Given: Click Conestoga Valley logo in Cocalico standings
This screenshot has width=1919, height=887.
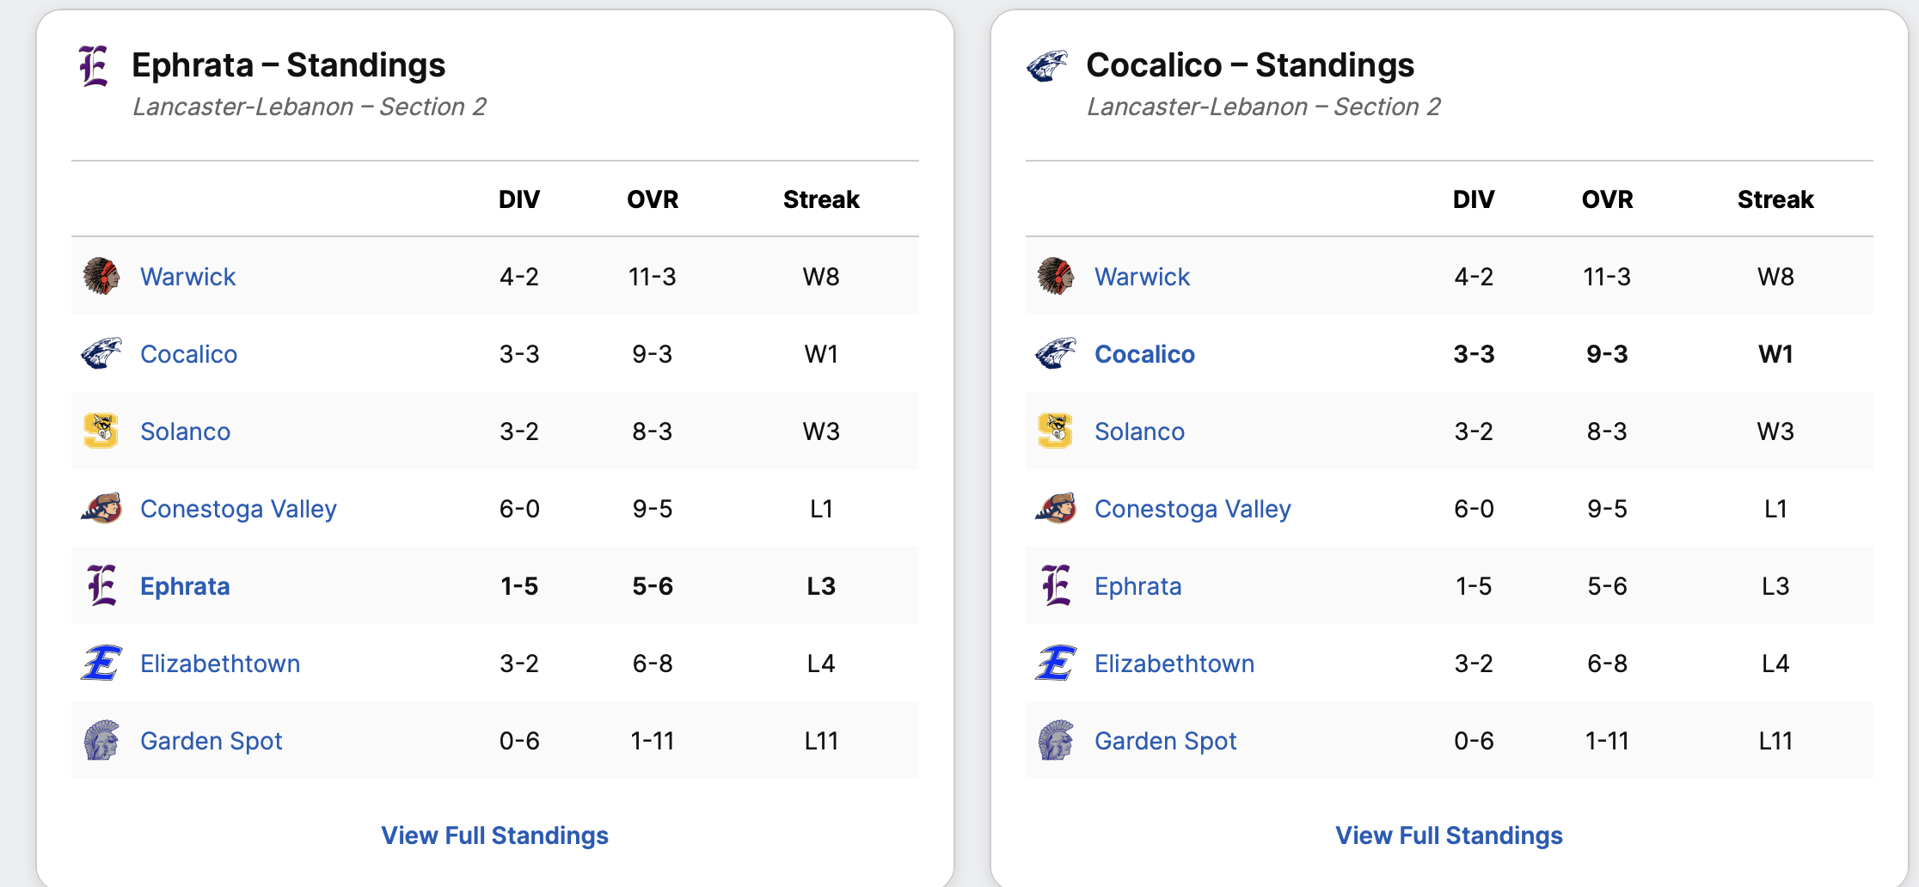Looking at the screenshot, I should coord(1056,508).
